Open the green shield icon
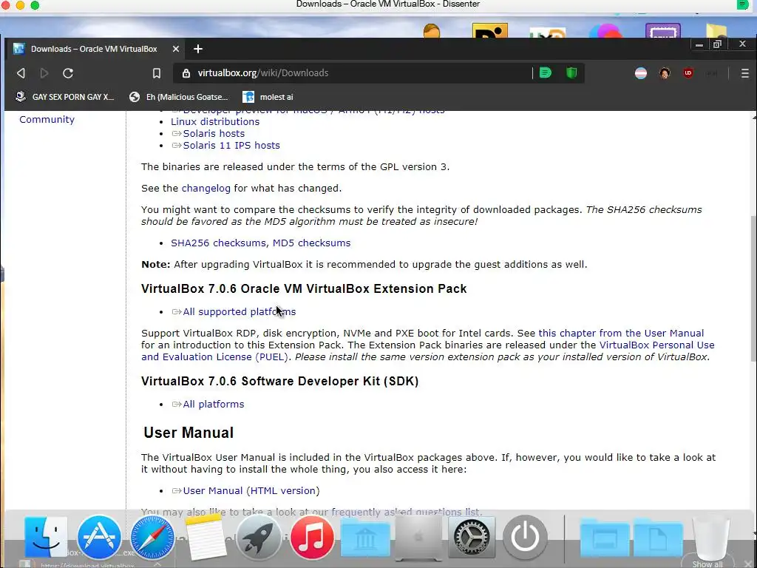 571,73
